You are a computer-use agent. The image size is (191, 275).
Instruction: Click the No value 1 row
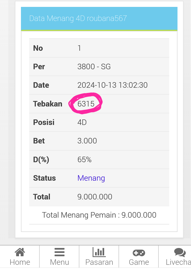tap(79, 48)
